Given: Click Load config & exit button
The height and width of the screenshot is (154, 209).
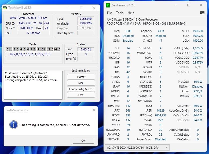Looking at the screenshot, I should point(81,89).
